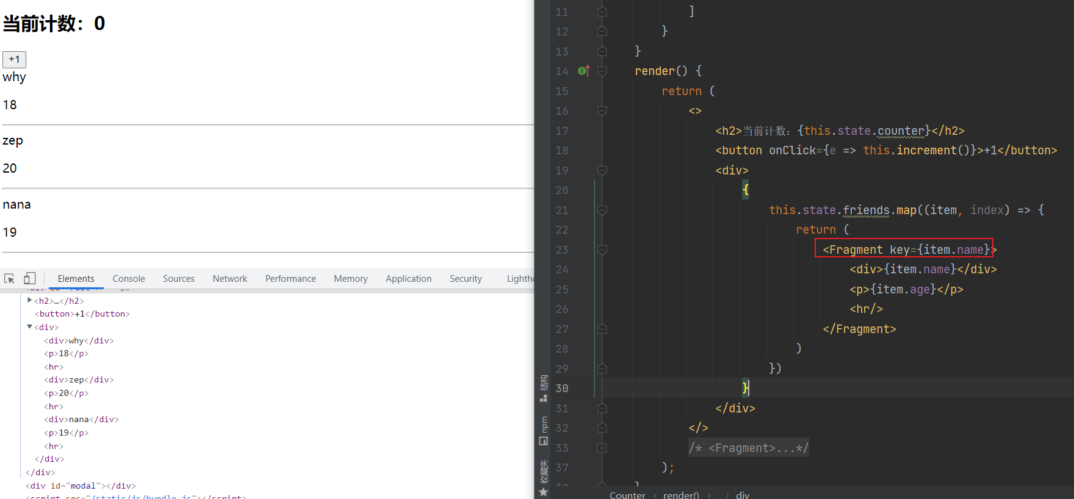This screenshot has width=1074, height=499.
Task: Collapse the div fold on line 19
Action: 602,171
